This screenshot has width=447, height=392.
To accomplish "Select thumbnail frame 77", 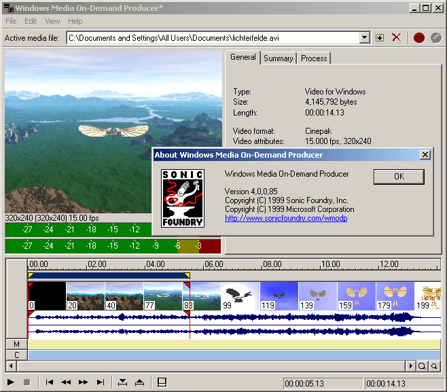I will point(163,296).
